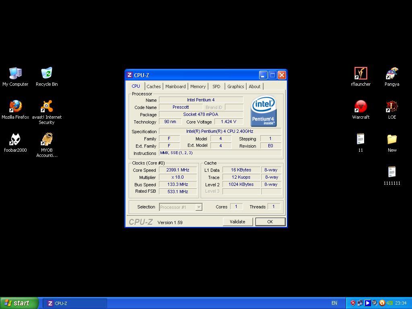The height and width of the screenshot is (309, 412).
Task: Click the blue play-button tray icon
Action: 367,303
